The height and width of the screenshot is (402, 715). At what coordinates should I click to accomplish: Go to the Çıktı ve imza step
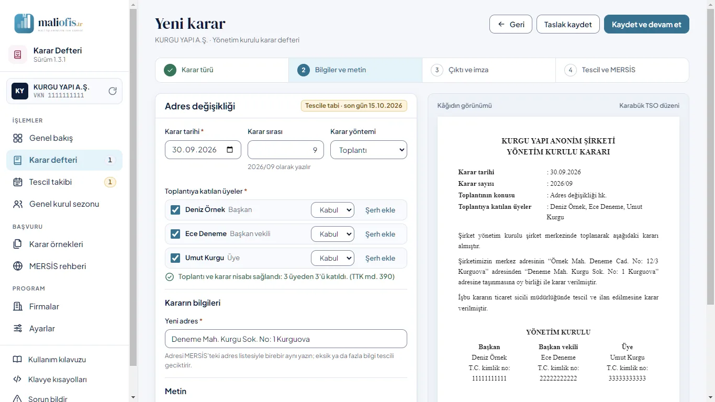coord(489,70)
